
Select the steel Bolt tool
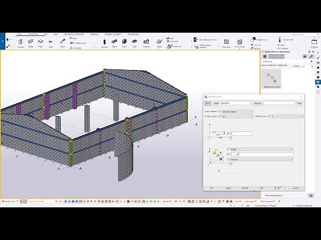point(51,43)
